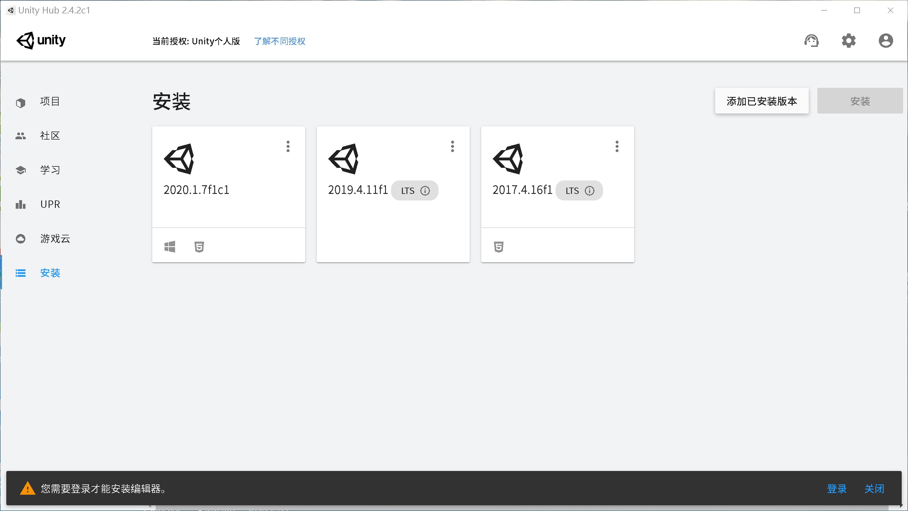
Task: Click the Windows module icon on 2020.1.7f1c1
Action: click(x=170, y=247)
